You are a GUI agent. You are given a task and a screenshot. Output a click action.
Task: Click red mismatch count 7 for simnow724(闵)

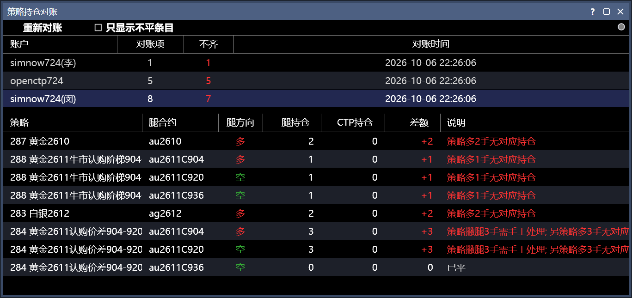(209, 99)
